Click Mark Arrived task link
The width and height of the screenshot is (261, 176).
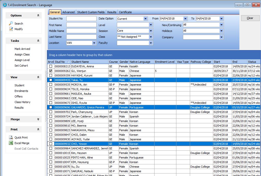[x=22, y=49]
